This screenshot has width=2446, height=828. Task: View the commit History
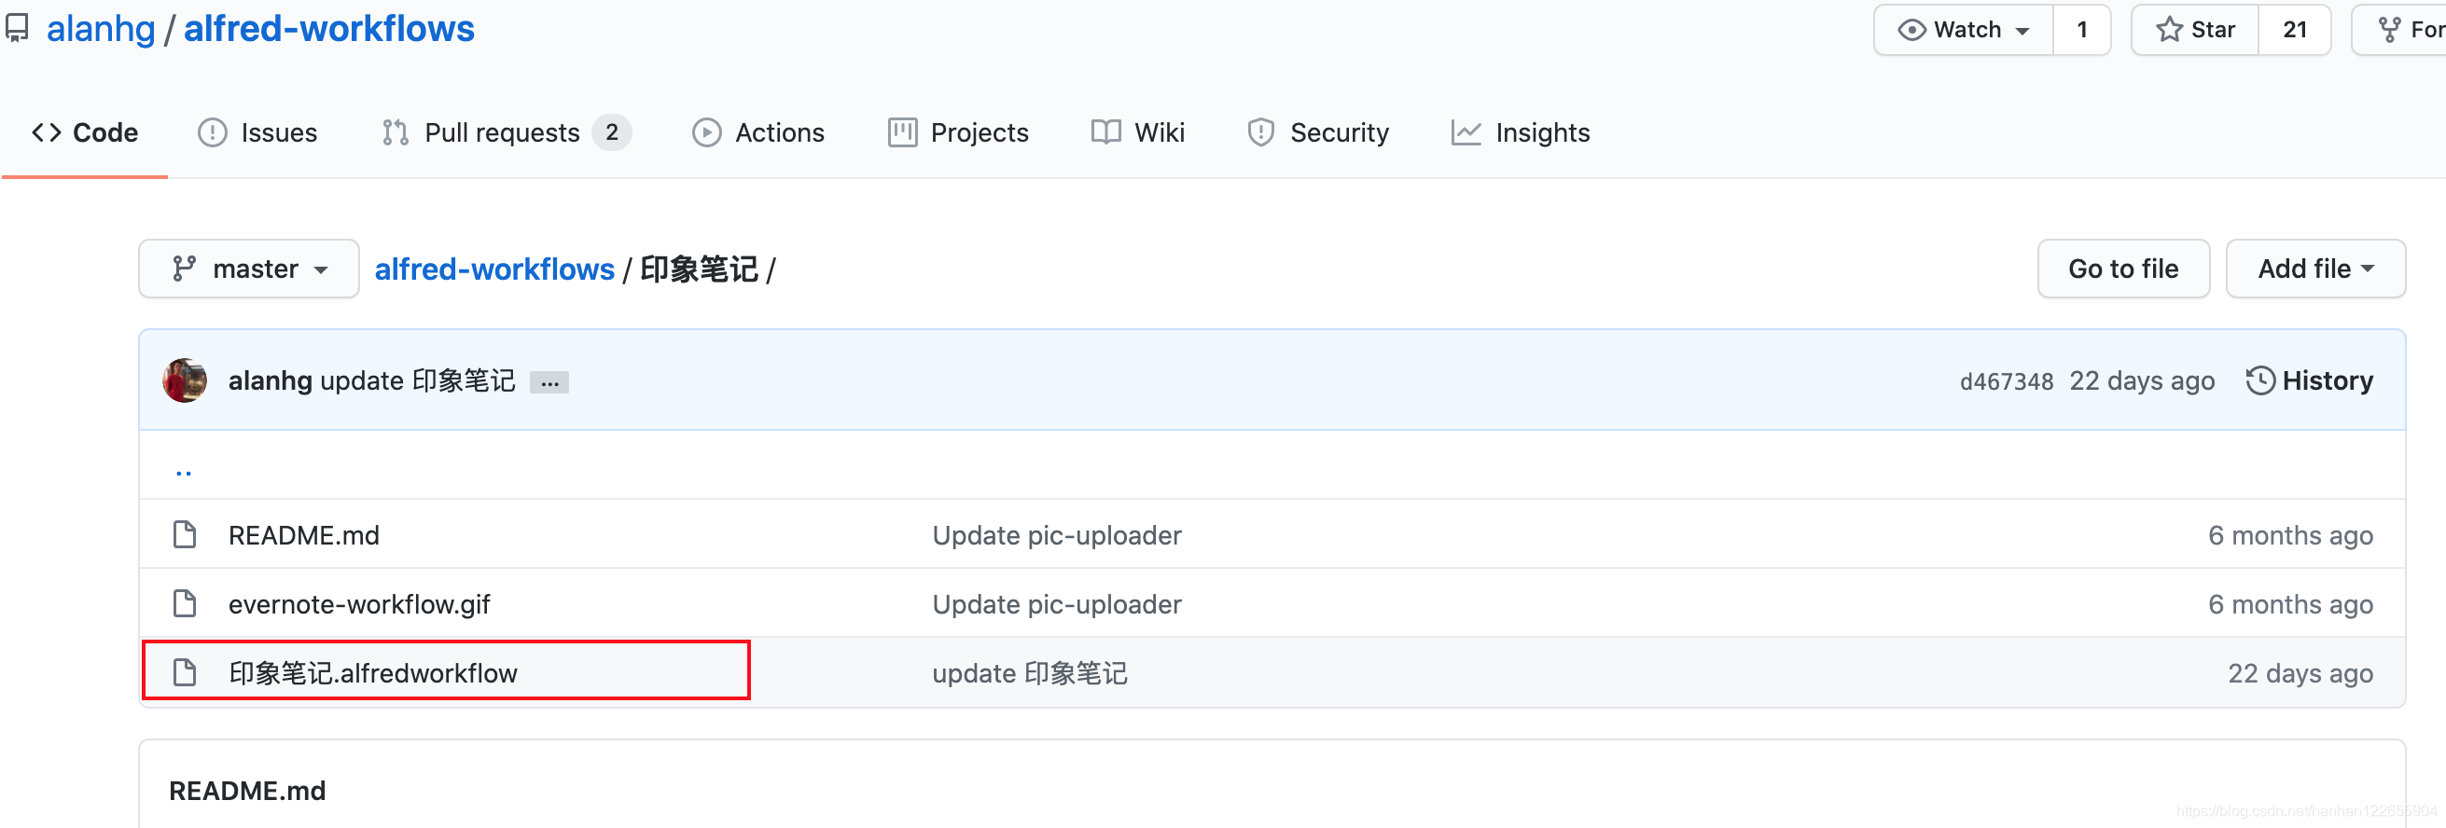tap(2309, 380)
